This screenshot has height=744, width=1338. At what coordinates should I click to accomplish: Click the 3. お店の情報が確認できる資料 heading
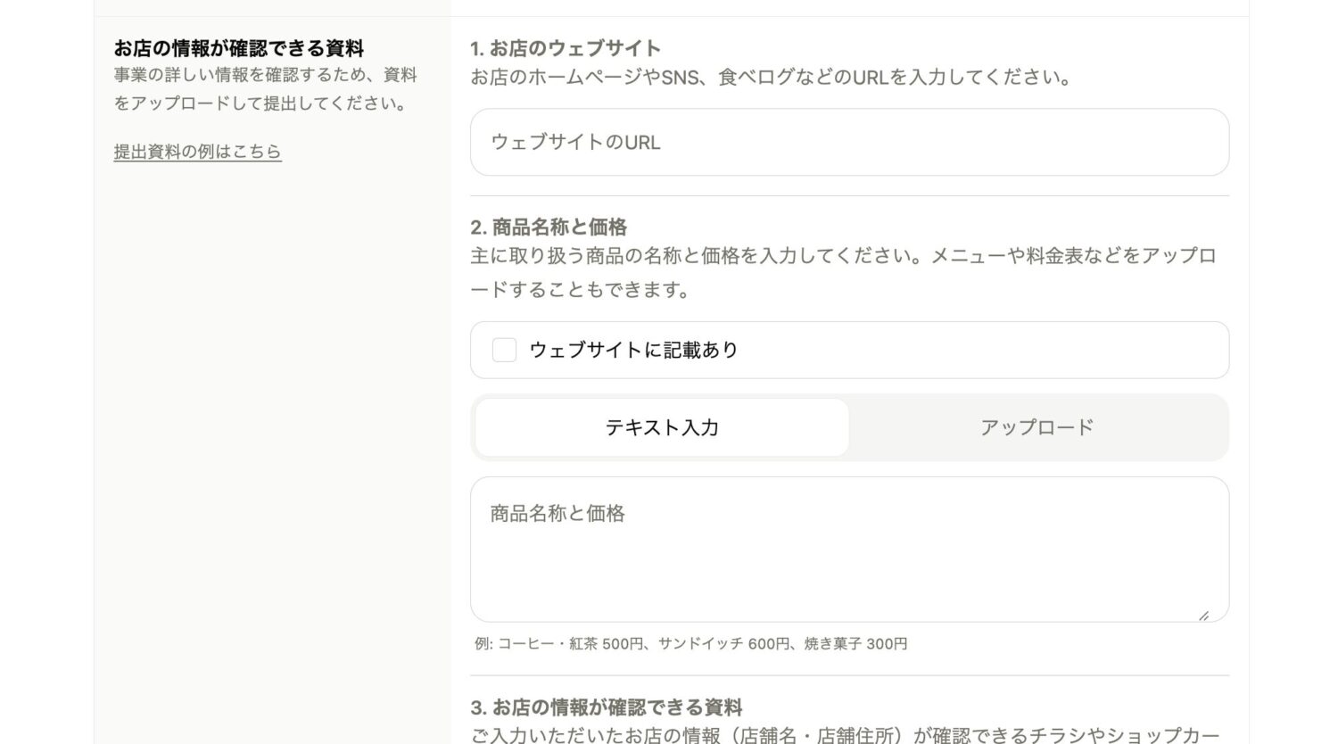[607, 707]
